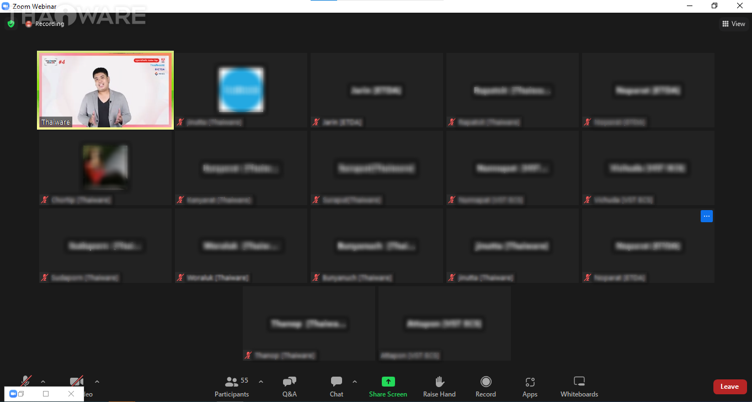Open the View layout menu
Viewport: 752px width, 402px height.
tap(734, 24)
